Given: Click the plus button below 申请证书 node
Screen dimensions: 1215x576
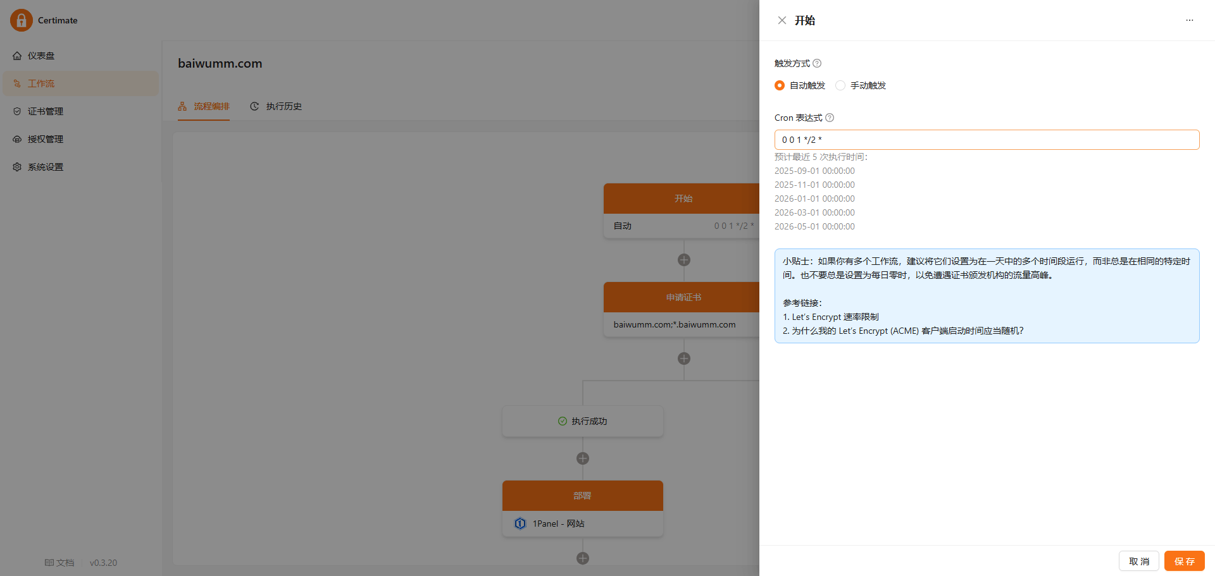Looking at the screenshot, I should [x=684, y=358].
